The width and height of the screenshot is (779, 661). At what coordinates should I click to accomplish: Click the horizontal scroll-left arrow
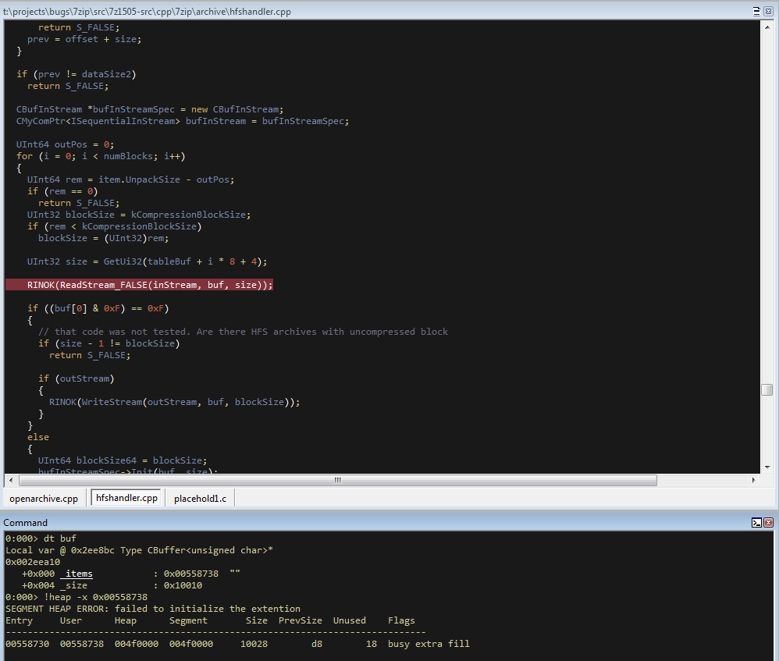pos(9,480)
